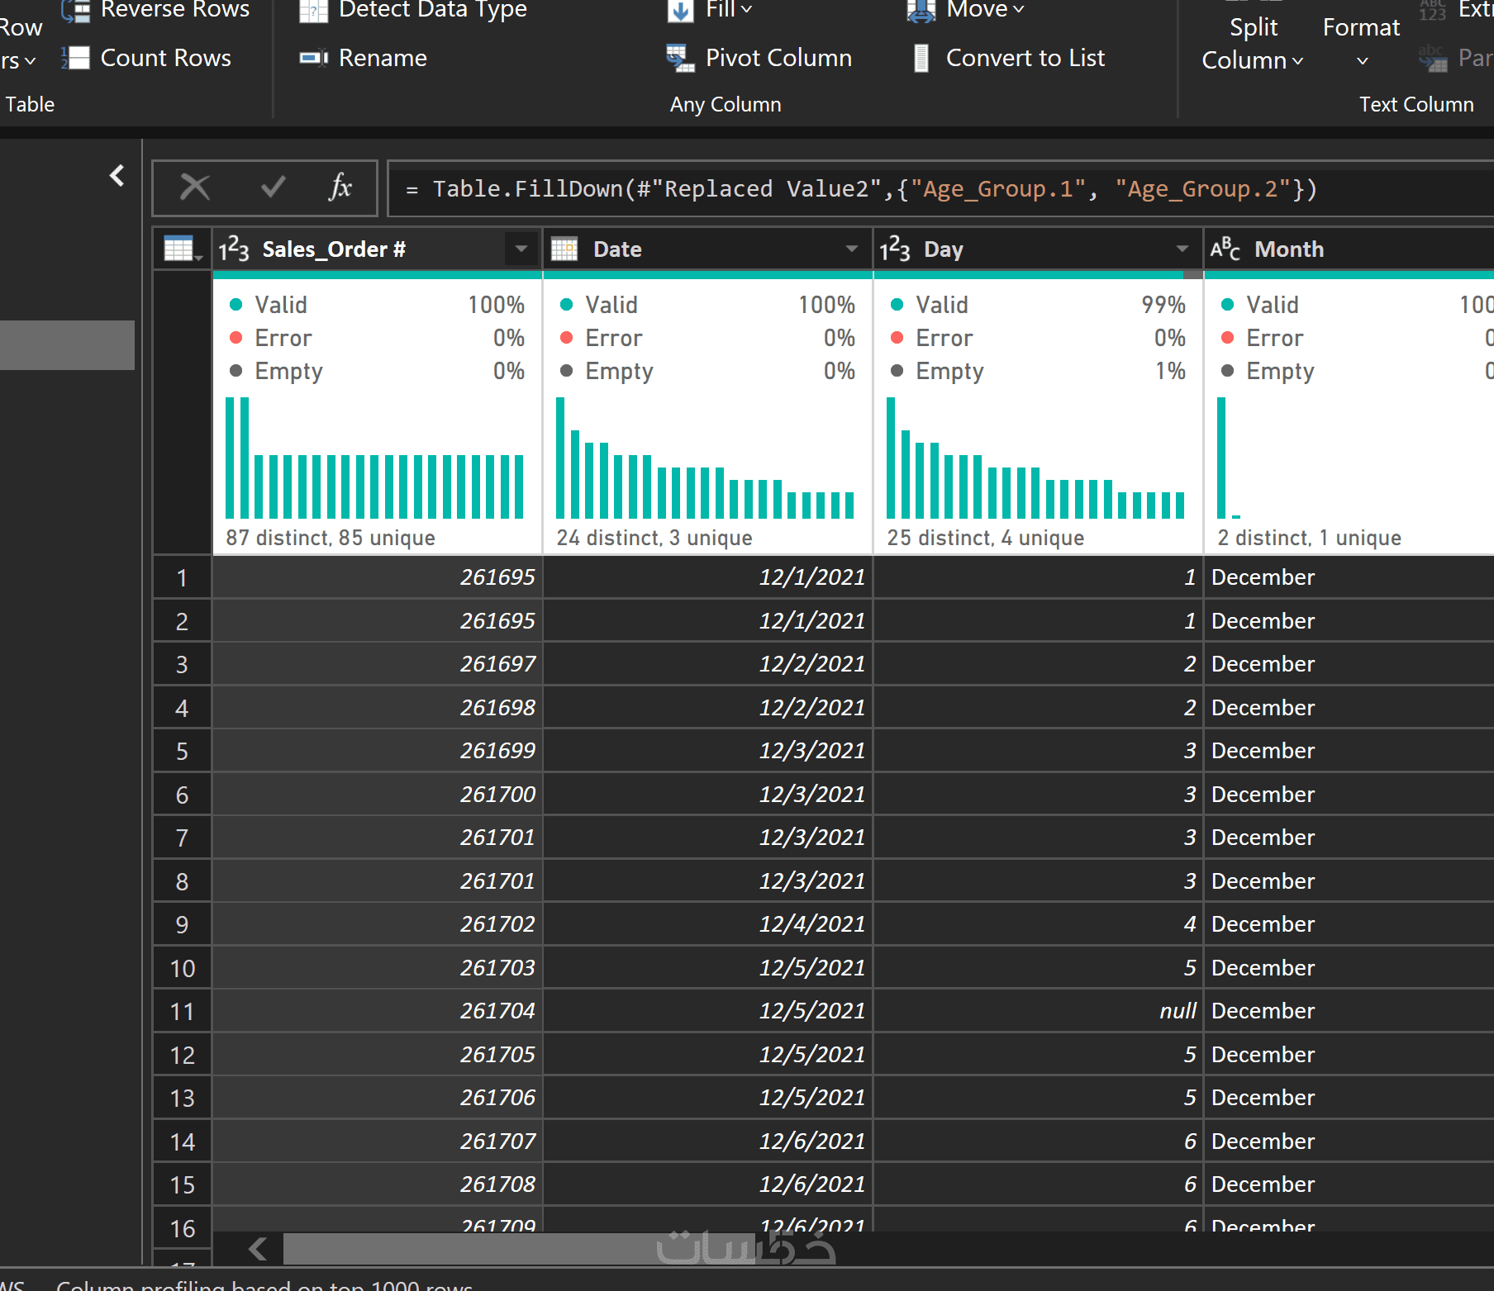1494x1291 pixels.
Task: Open the Format menu
Action: pos(1361,43)
